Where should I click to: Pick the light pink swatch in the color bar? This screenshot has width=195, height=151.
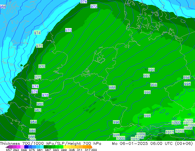coord(22,147)
